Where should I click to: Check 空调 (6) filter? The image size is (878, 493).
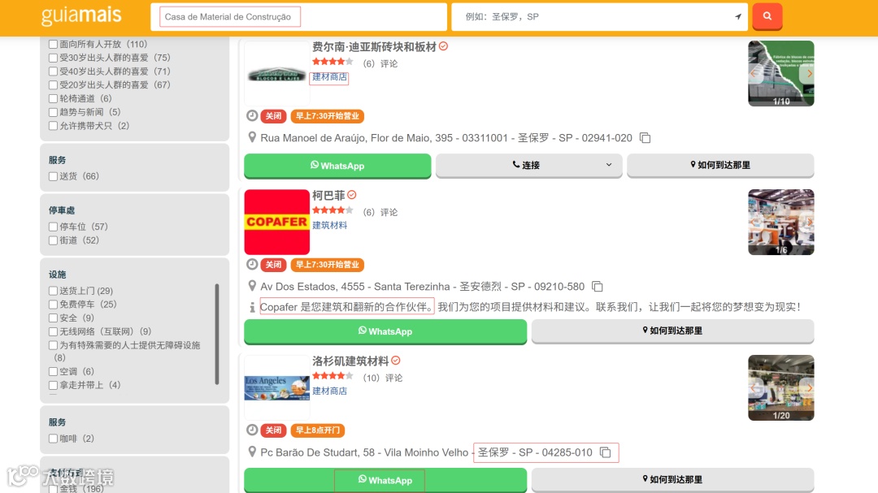53,371
